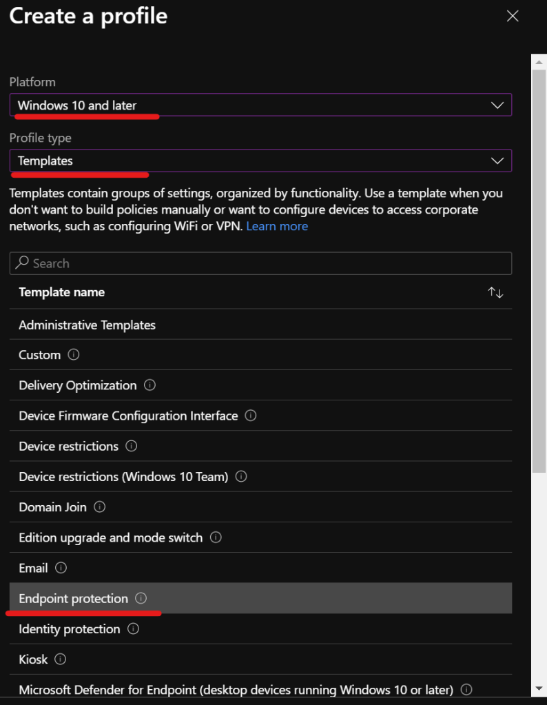Click info icon next to Email
The image size is (547, 705).
[x=61, y=568]
